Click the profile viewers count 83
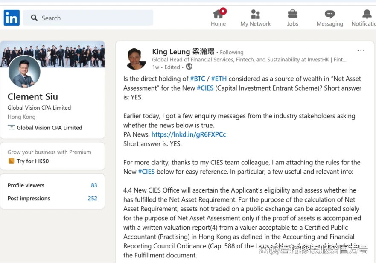This screenshot has width=376, height=263. 94,185
